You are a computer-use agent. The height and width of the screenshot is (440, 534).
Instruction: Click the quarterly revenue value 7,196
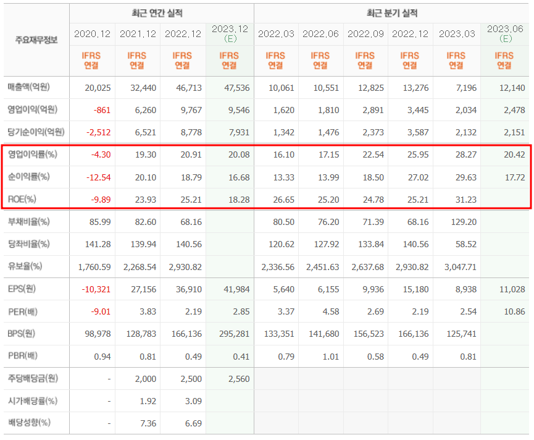point(467,88)
